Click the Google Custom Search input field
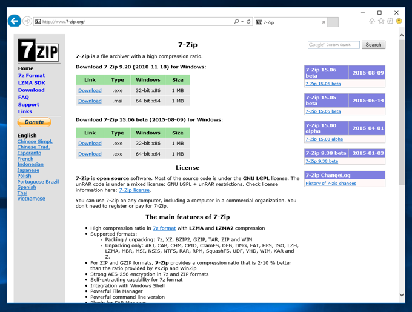 [x=334, y=45]
